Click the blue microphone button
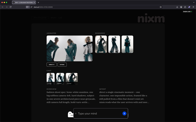The width and height of the screenshot is (196, 122). coord(124,114)
